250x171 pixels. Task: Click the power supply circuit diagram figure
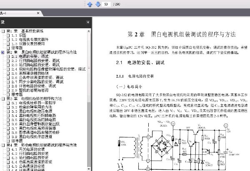click(178, 146)
